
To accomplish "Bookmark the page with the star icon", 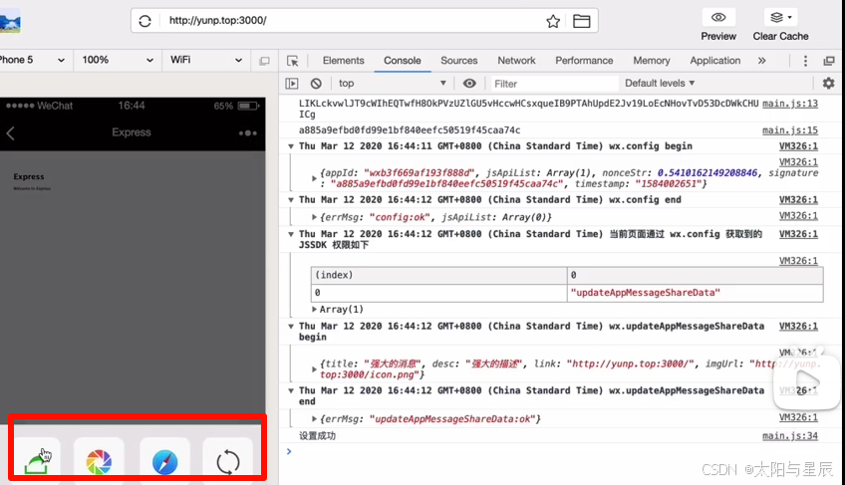I will (x=553, y=21).
